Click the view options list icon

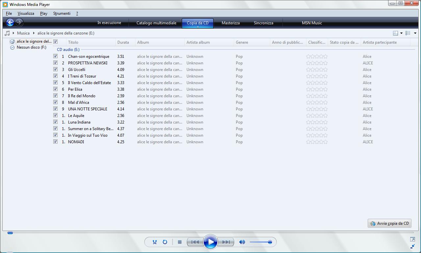coord(408,33)
